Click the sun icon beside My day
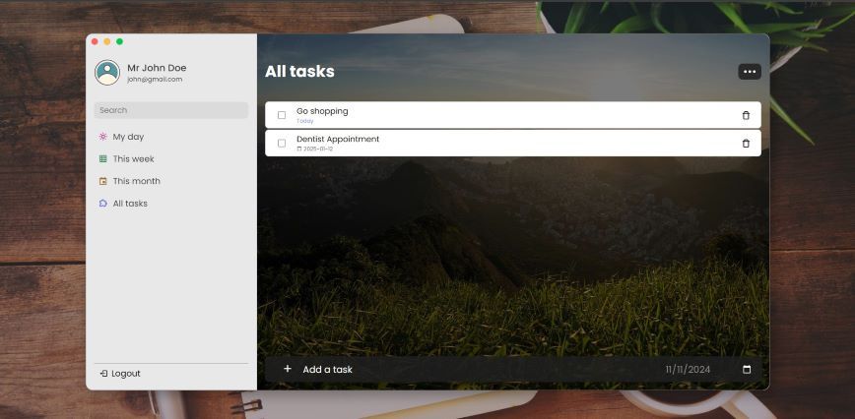 102,137
